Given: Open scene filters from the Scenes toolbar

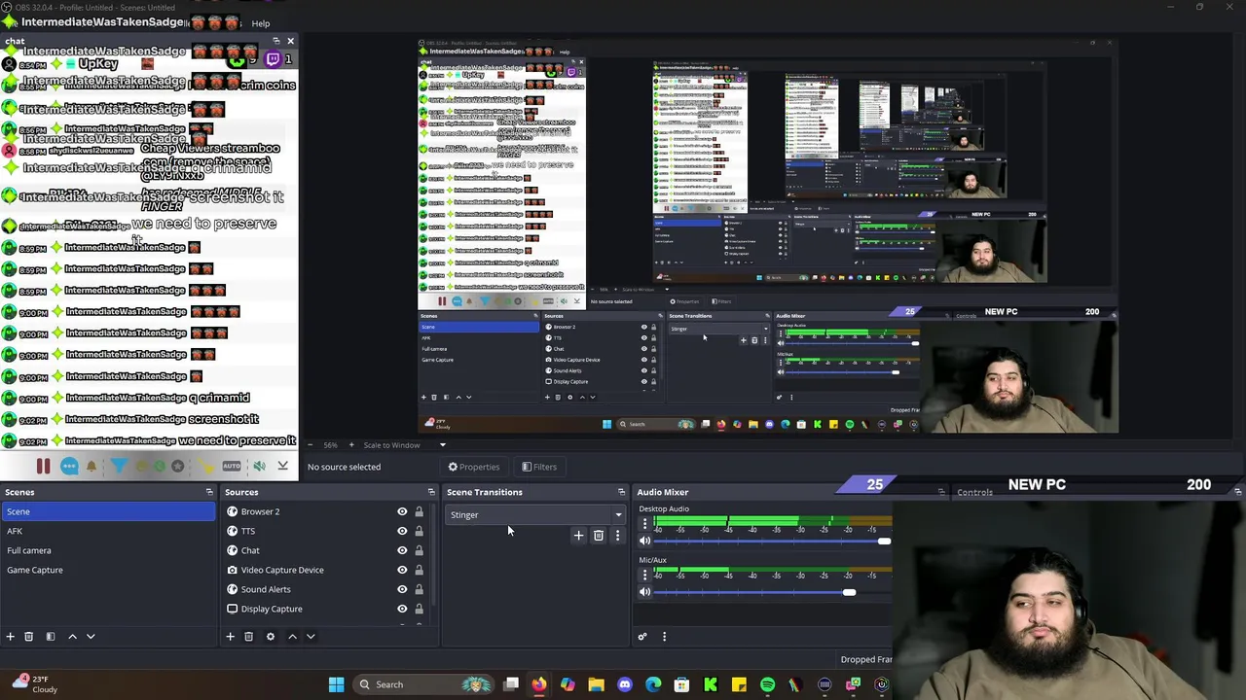Looking at the screenshot, I should click(51, 637).
